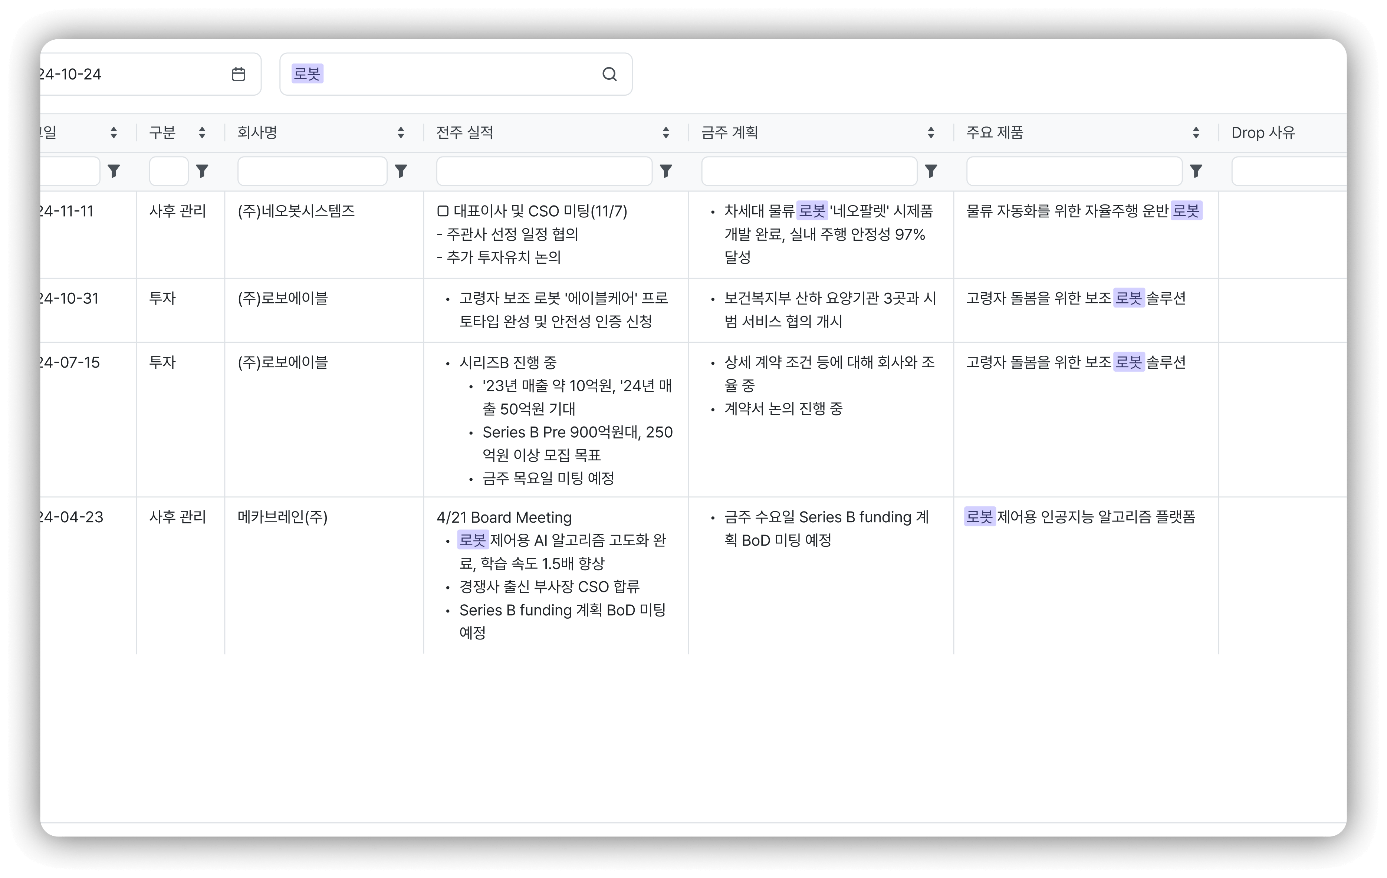Click the 주관사 선정 일정 협의 line
1387x878 pixels.
[507, 234]
